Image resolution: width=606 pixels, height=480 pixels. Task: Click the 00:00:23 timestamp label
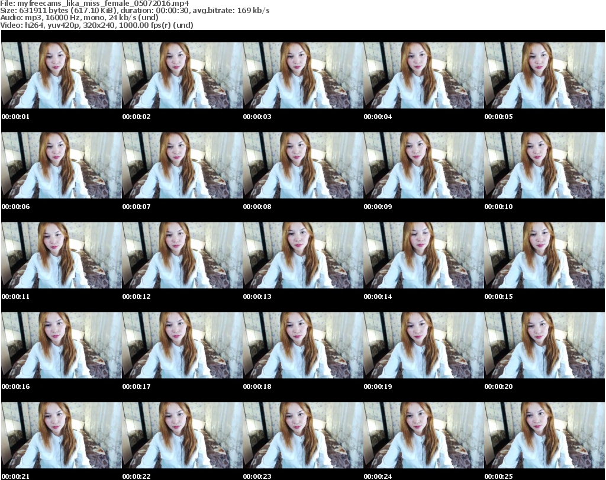(257, 476)
